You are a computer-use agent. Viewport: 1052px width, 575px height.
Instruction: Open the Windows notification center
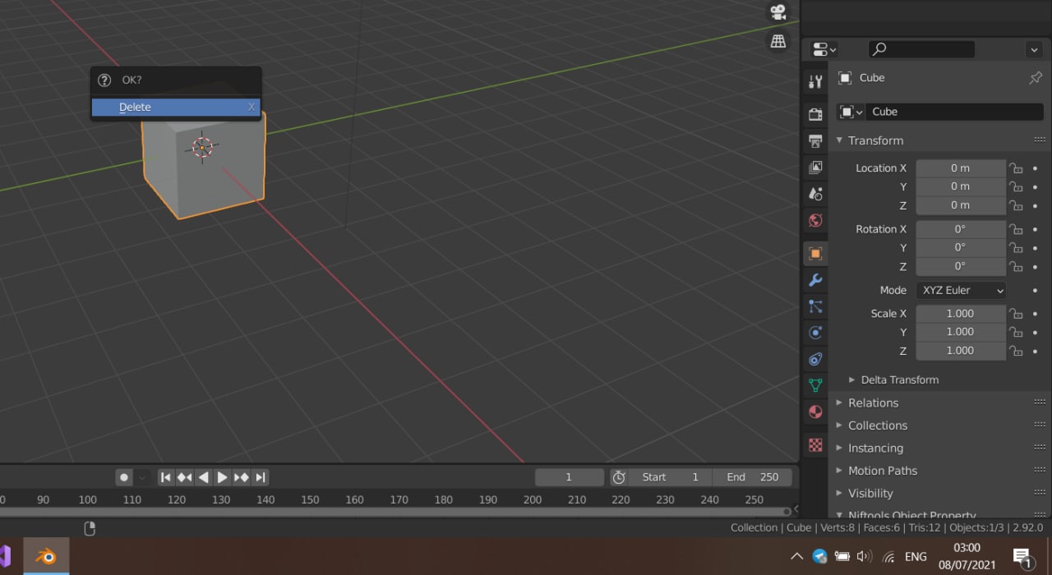tap(1022, 557)
